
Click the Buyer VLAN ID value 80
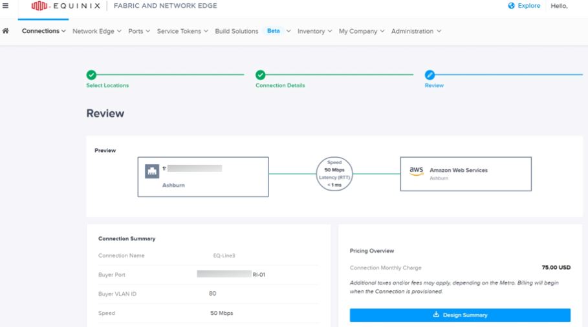(212, 293)
